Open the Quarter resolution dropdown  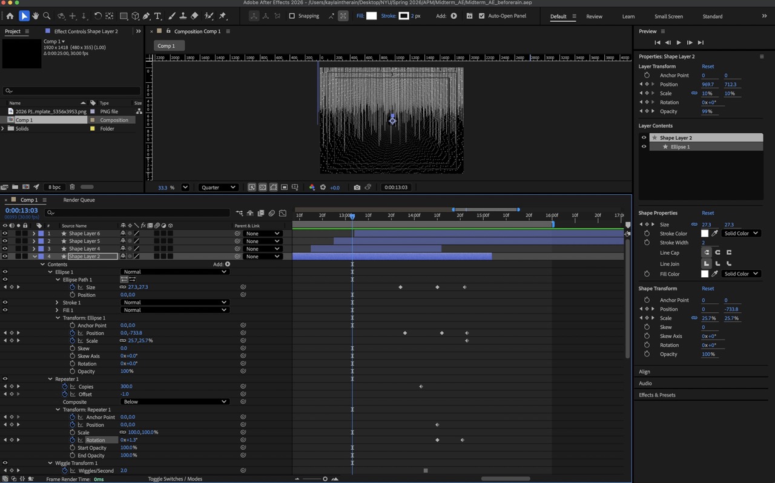218,187
